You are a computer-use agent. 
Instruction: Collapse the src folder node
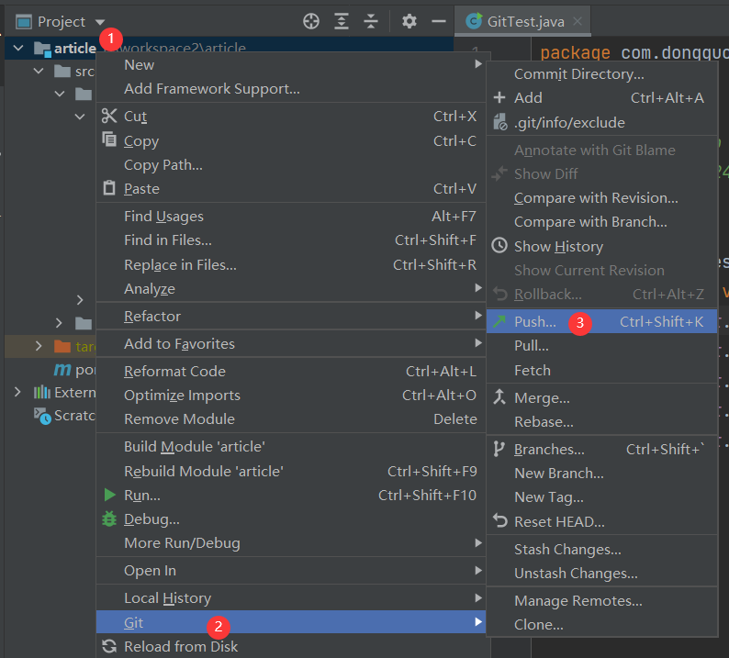click(x=39, y=71)
